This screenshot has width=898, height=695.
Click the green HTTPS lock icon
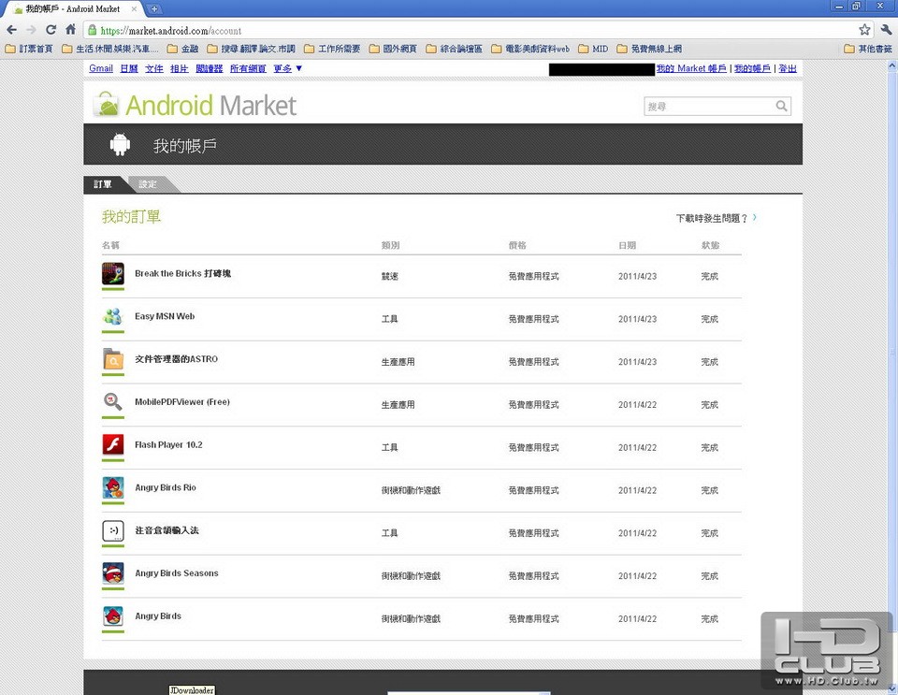92,30
